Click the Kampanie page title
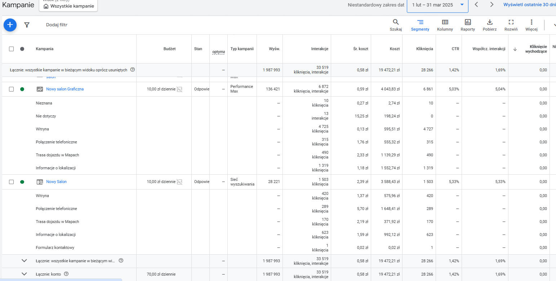The image size is (556, 281). pos(18,5)
